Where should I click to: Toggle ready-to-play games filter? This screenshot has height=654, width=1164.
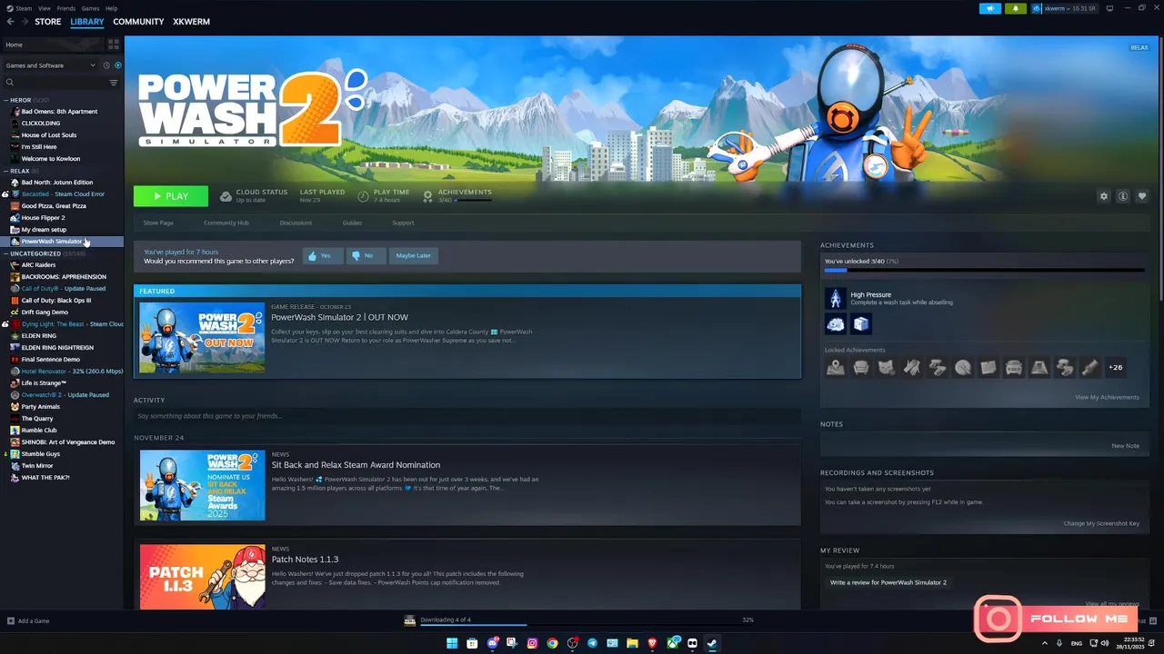(117, 65)
